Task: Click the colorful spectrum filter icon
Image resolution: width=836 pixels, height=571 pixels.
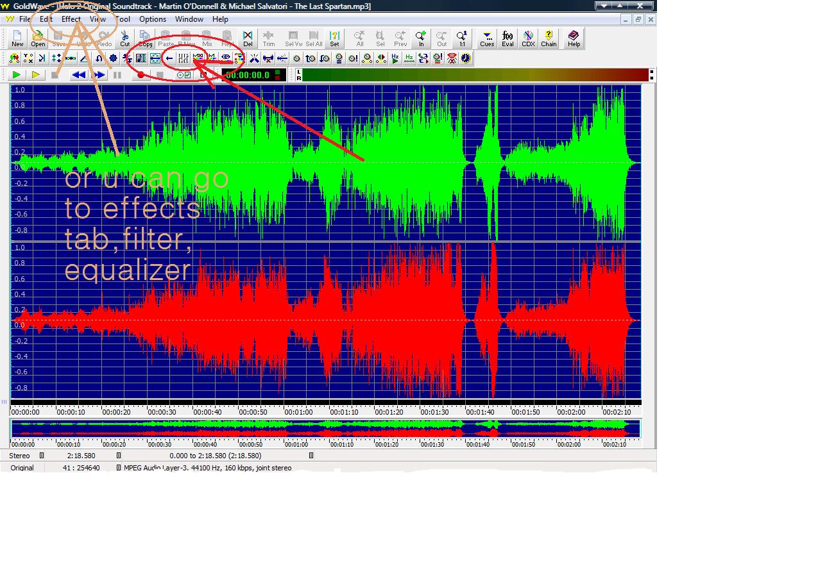Action: click(239, 58)
